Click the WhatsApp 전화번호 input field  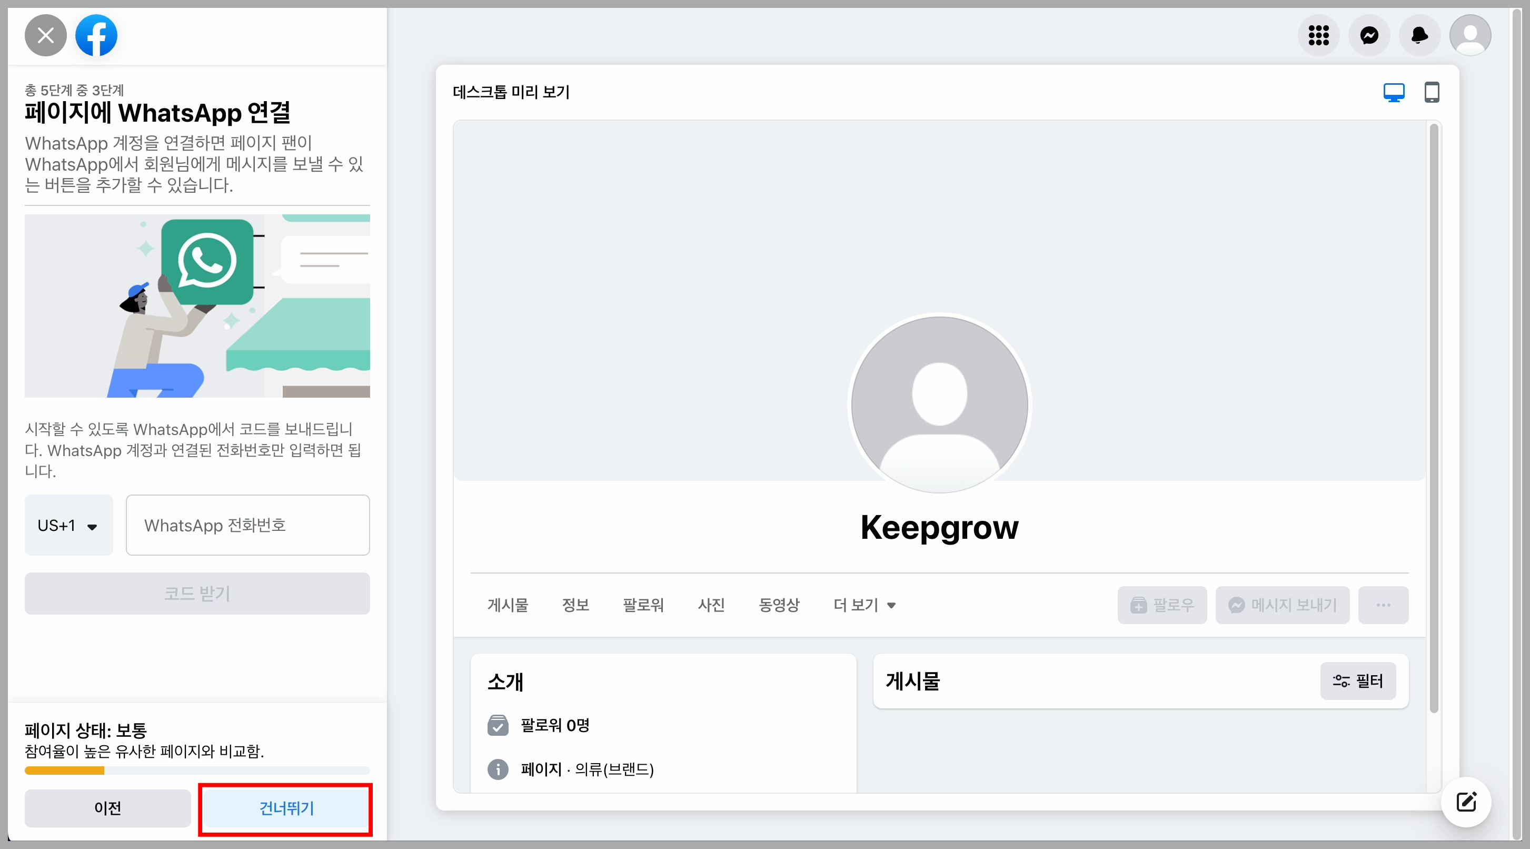[x=247, y=525]
